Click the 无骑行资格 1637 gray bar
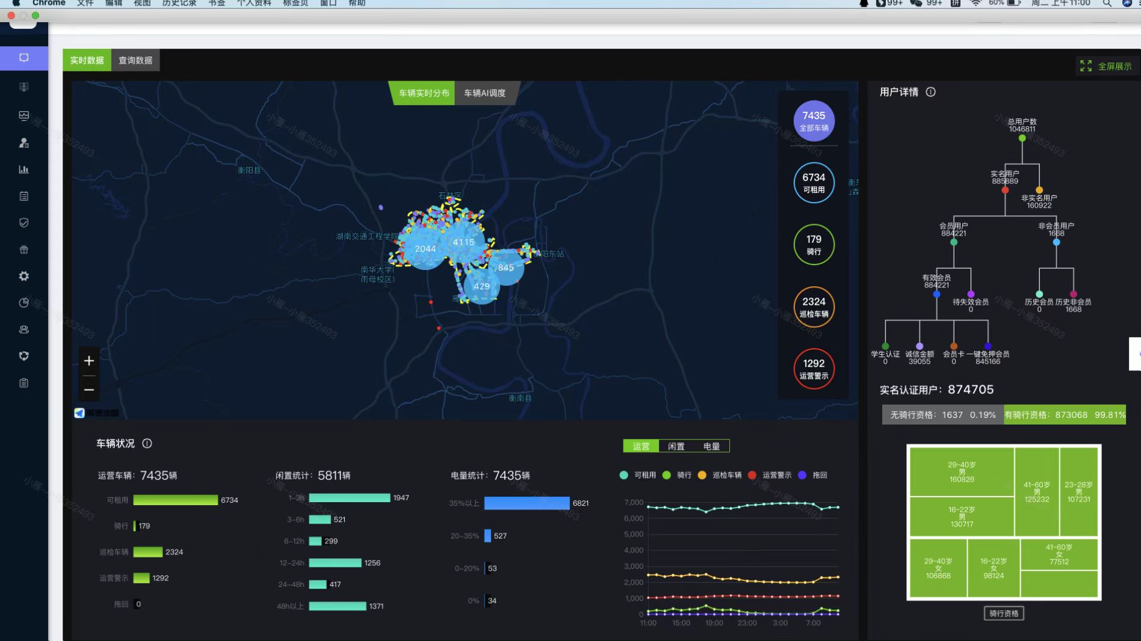 tap(943, 415)
